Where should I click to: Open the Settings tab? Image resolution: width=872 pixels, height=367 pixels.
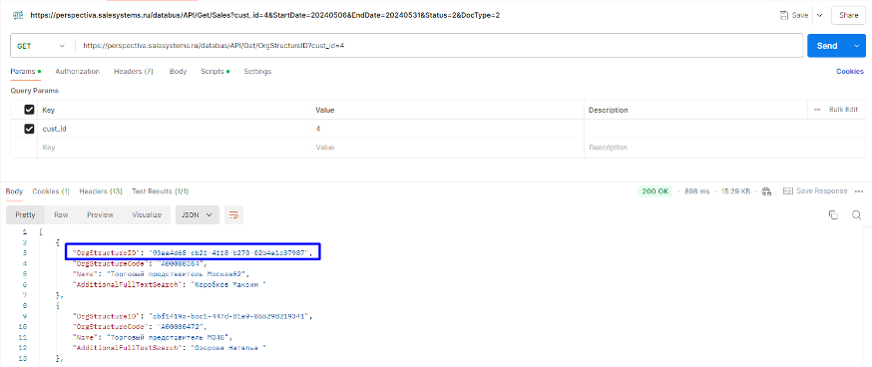[257, 72]
